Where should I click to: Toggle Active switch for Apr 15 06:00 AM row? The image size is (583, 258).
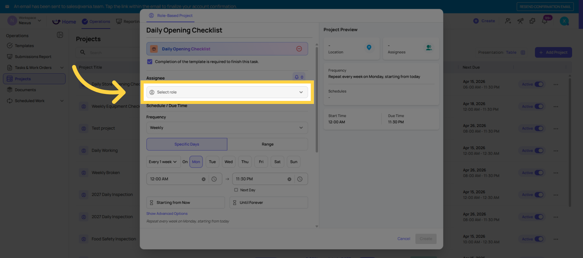click(539, 84)
